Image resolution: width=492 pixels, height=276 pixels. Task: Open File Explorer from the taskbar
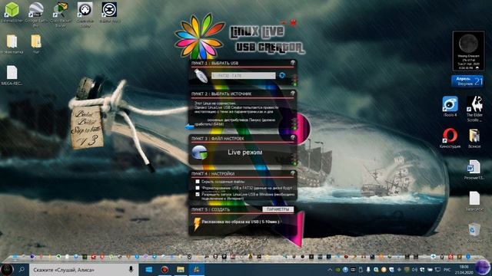[x=181, y=269]
